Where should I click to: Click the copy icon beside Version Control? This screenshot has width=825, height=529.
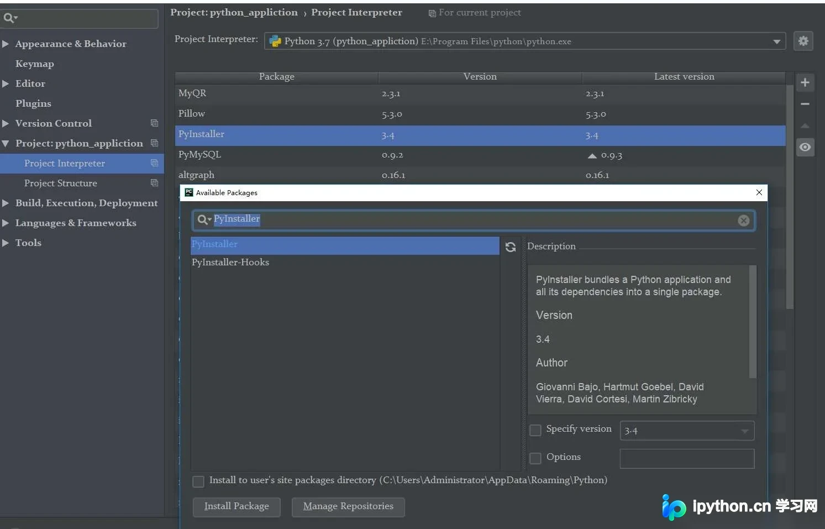[x=154, y=123]
